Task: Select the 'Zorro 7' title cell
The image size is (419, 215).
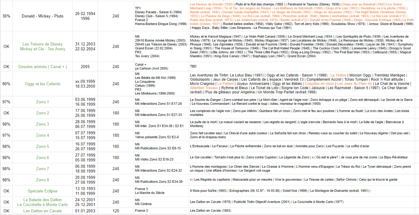Action: click(x=43, y=169)
